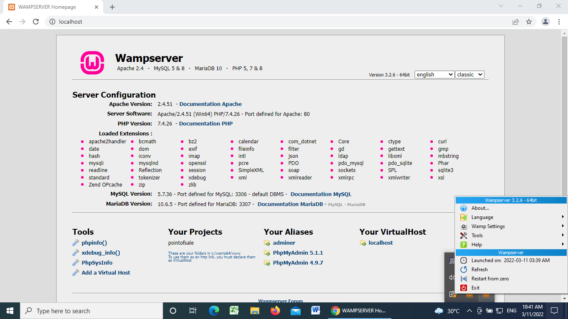568x319 pixels.
Task: Click the Tools wrench-and-screwdriver icon in tray menu
Action: click(464, 236)
